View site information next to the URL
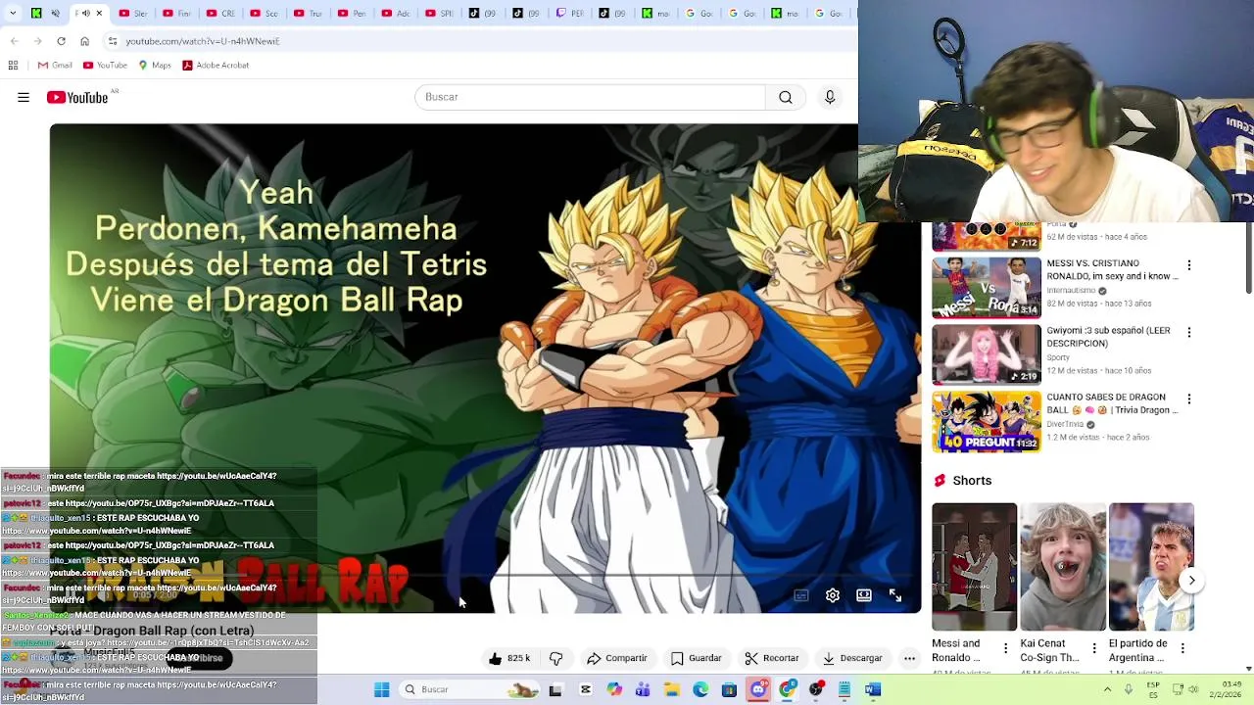 pos(113,41)
